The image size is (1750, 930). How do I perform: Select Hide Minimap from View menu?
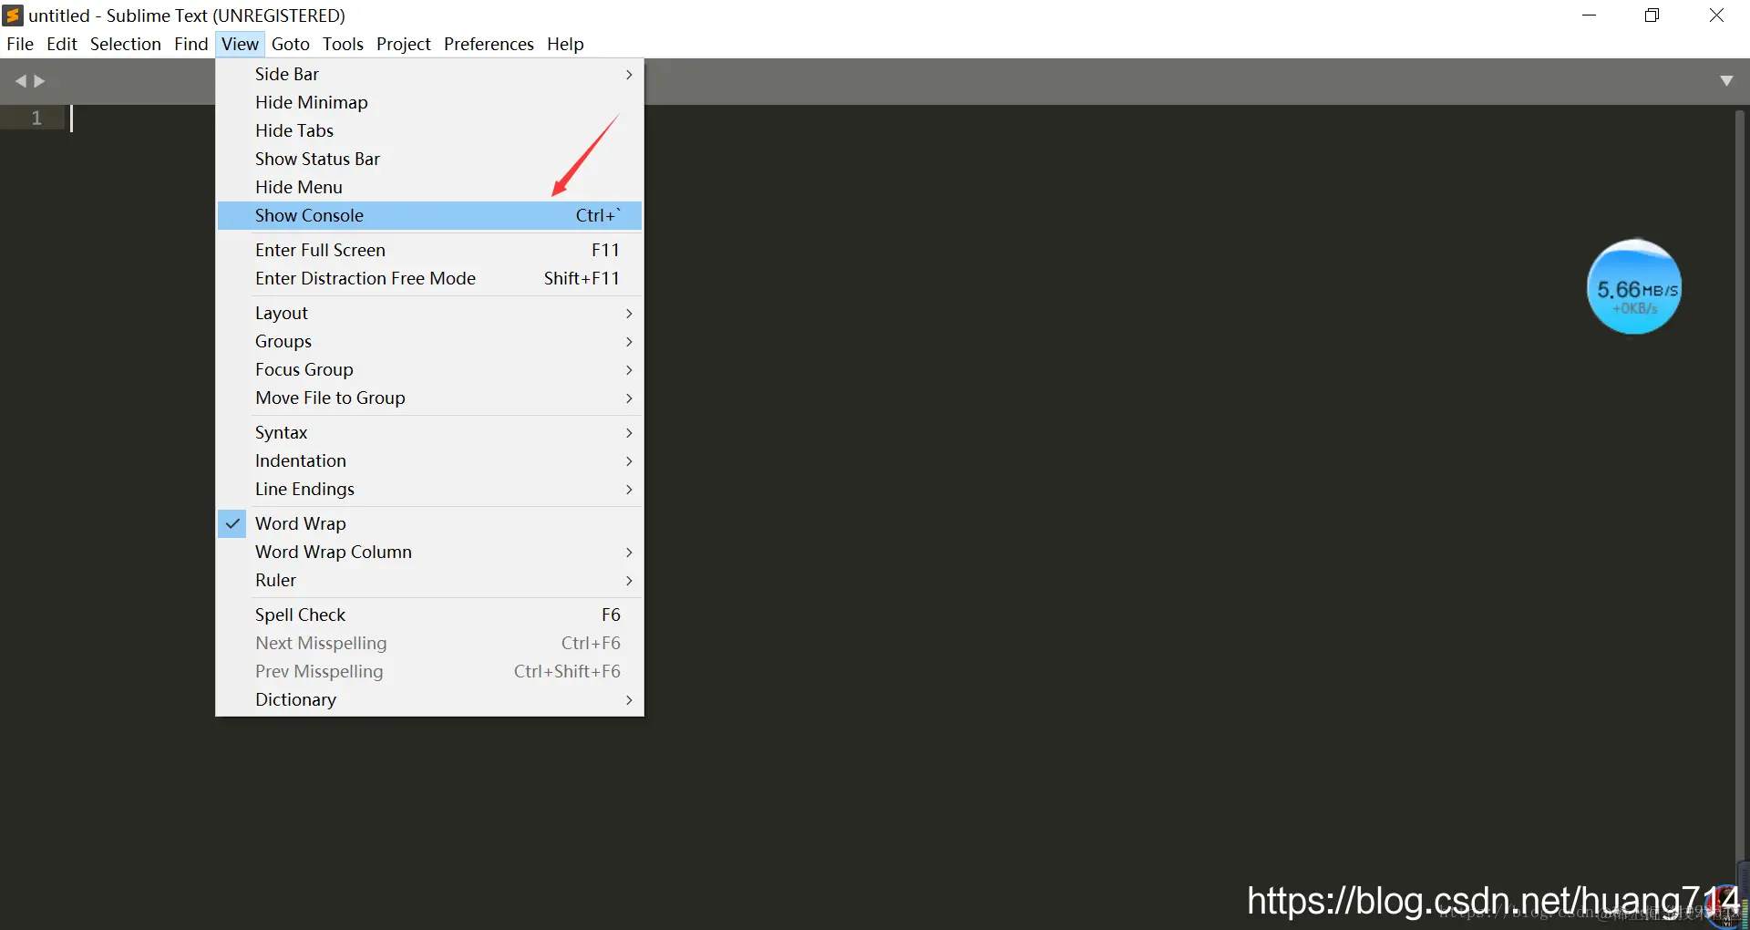429,102
